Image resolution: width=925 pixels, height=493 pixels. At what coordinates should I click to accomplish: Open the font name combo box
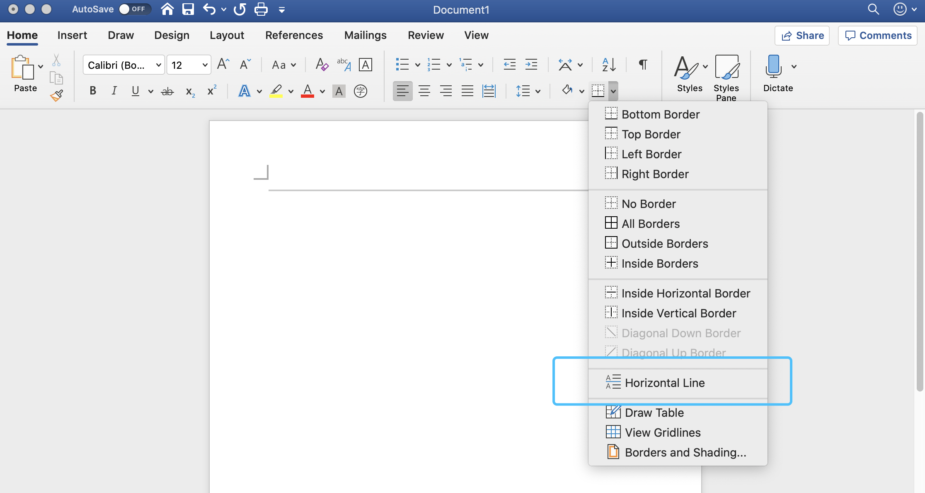(123, 65)
